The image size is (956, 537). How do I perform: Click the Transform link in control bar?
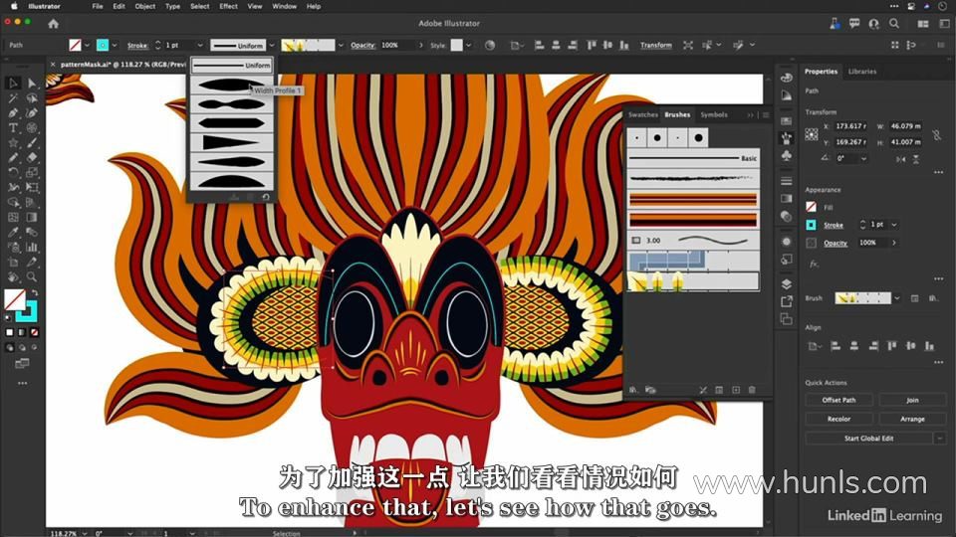656,45
